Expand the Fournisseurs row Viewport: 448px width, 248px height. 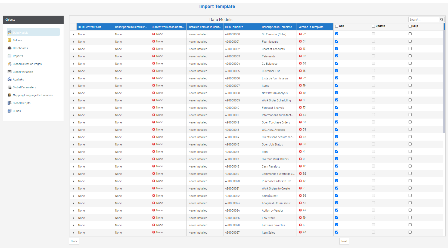73,42
